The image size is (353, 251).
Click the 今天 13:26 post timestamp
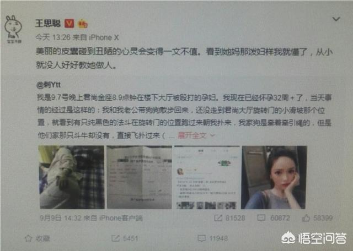coord(53,37)
